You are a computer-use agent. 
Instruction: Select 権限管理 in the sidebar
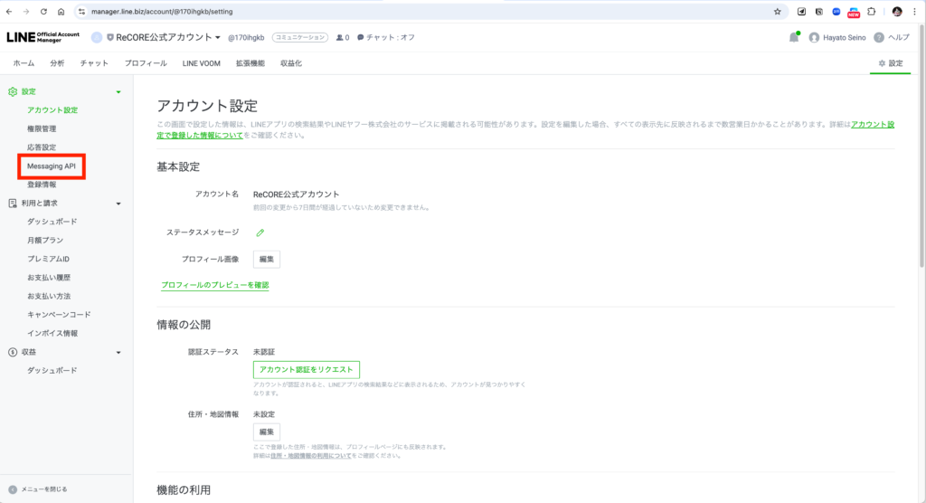(42, 128)
